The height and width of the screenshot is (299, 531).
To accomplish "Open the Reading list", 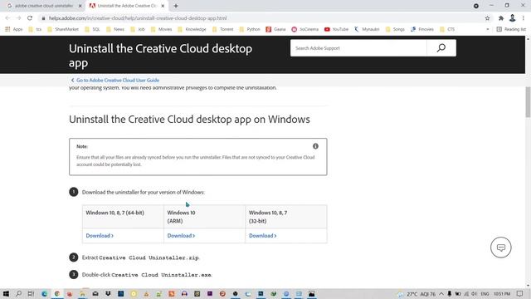I will [x=511, y=30].
